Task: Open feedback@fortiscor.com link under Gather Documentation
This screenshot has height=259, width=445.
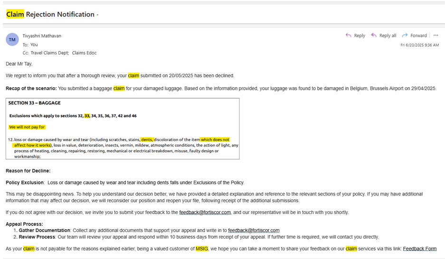Action: pyautogui.click(x=254, y=231)
